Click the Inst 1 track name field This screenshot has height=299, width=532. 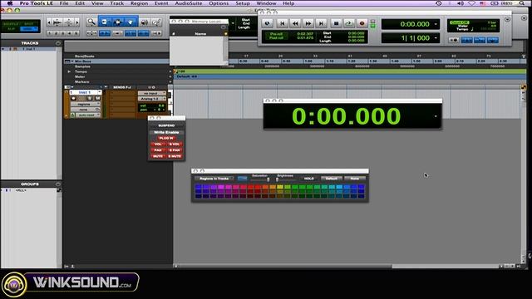pyautogui.click(x=85, y=92)
